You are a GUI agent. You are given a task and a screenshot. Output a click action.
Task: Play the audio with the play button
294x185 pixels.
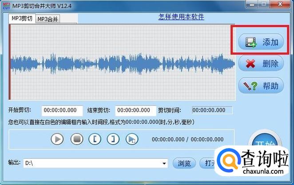pyautogui.click(x=57, y=139)
